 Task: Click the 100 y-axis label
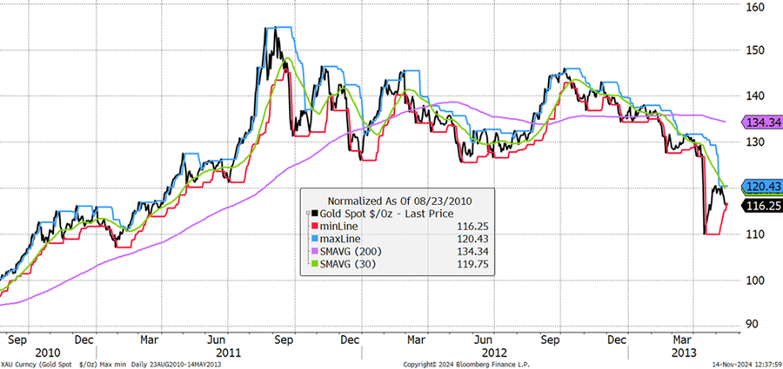click(757, 280)
